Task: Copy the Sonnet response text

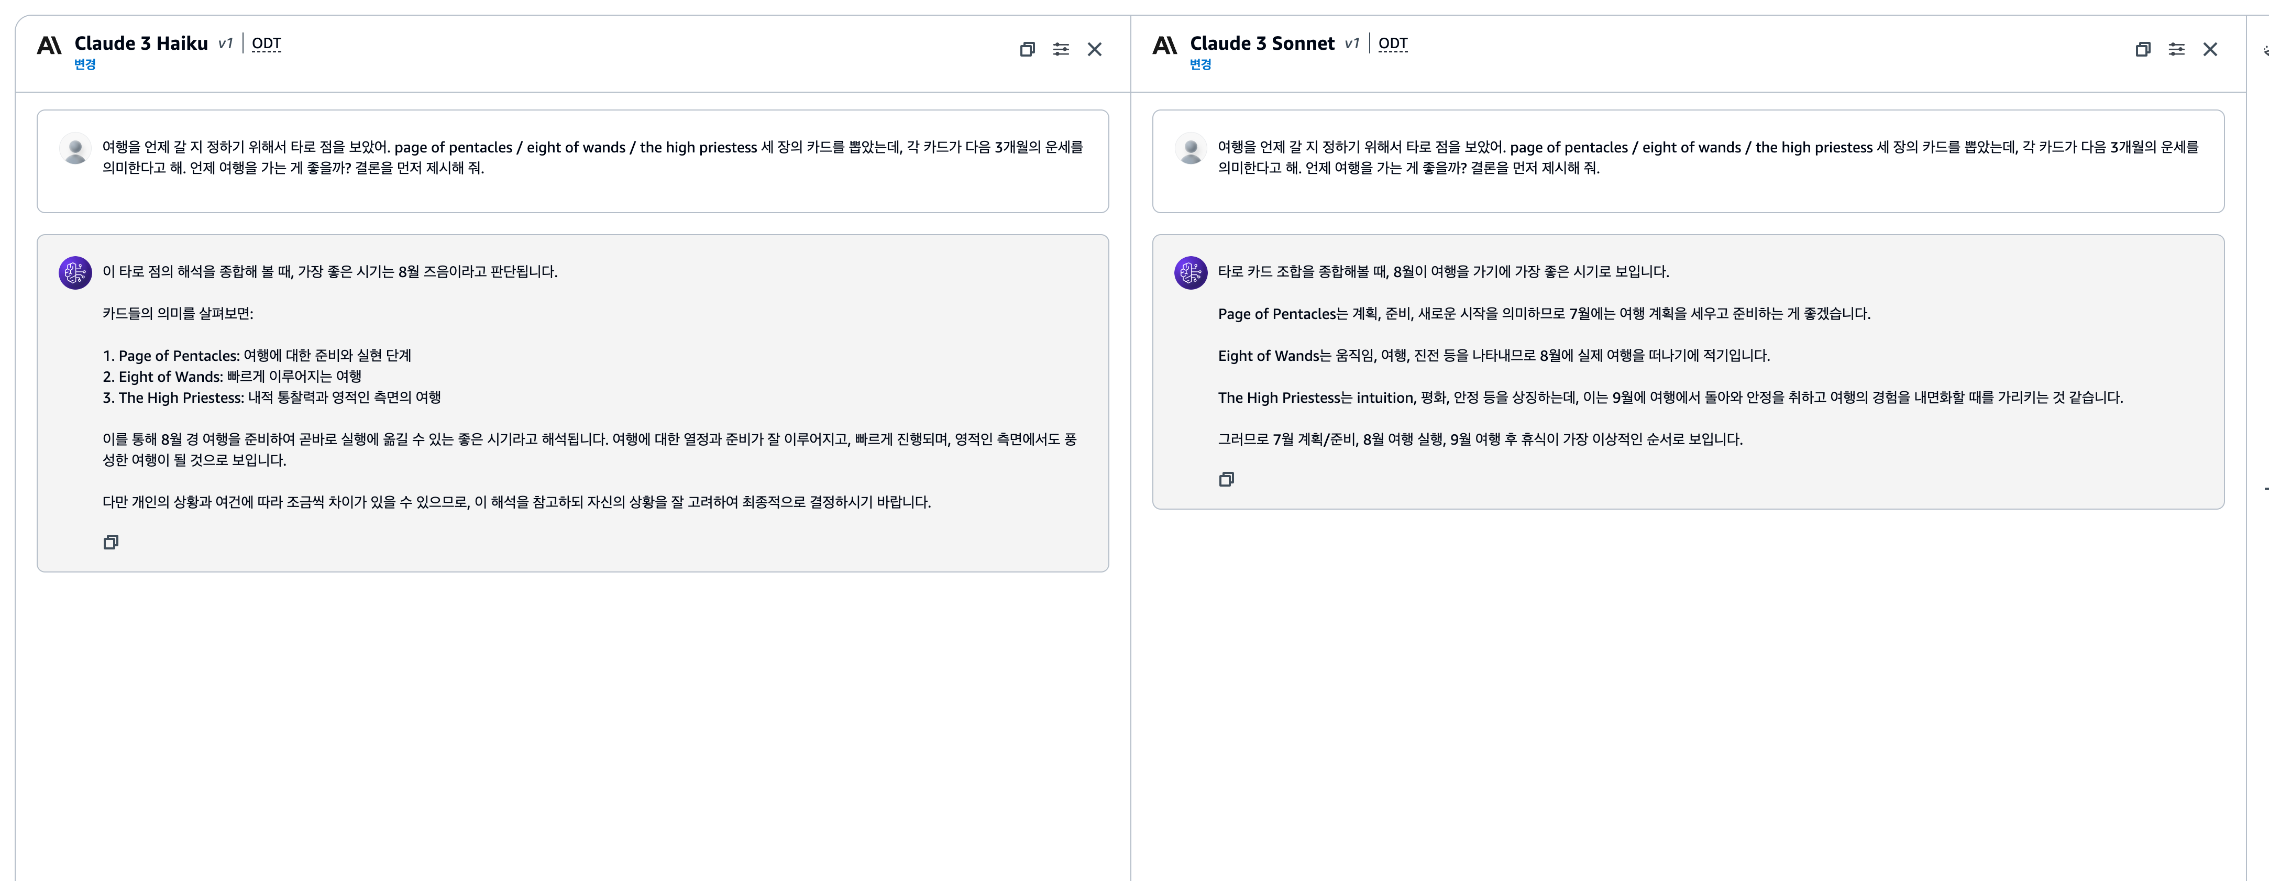Action: click(1226, 479)
